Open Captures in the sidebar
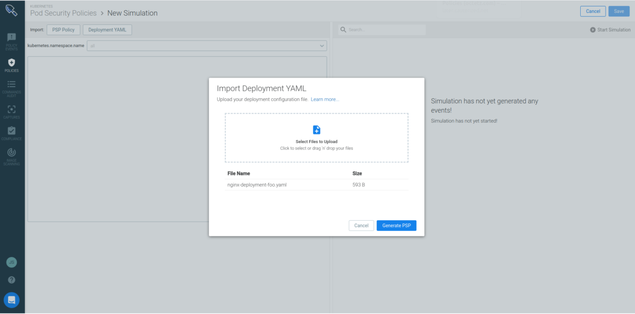The width and height of the screenshot is (635, 314). pos(11,112)
